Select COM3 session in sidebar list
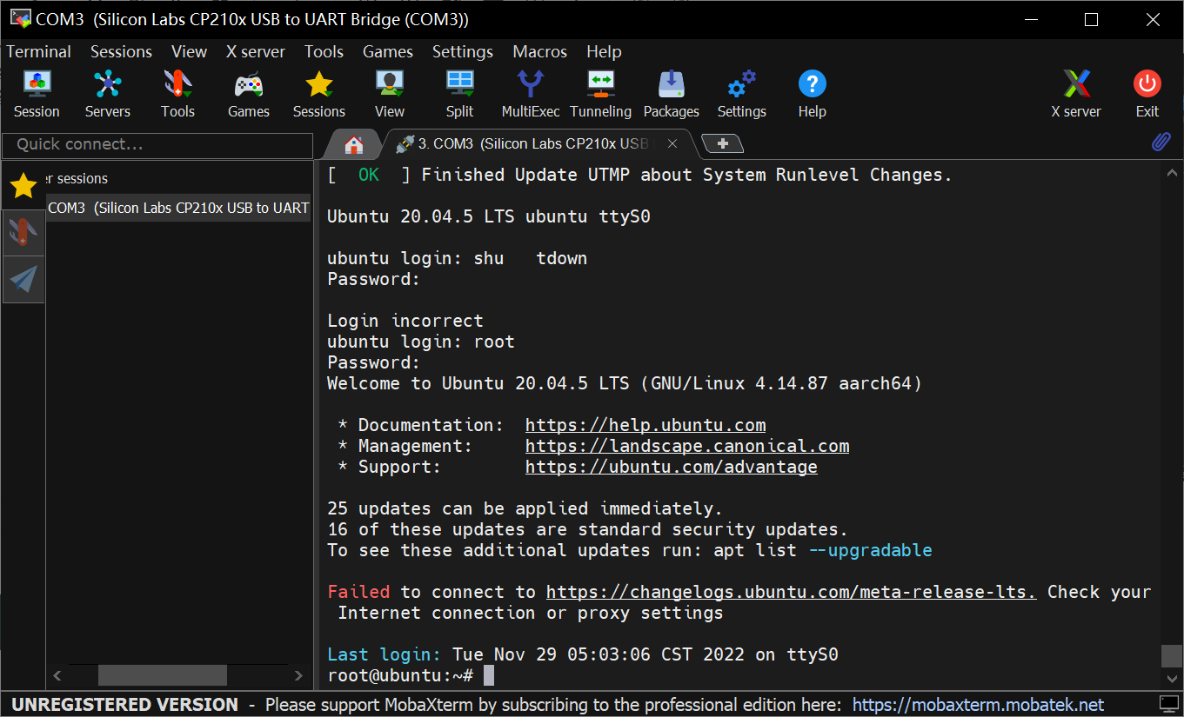This screenshot has width=1184, height=717. coord(178,208)
